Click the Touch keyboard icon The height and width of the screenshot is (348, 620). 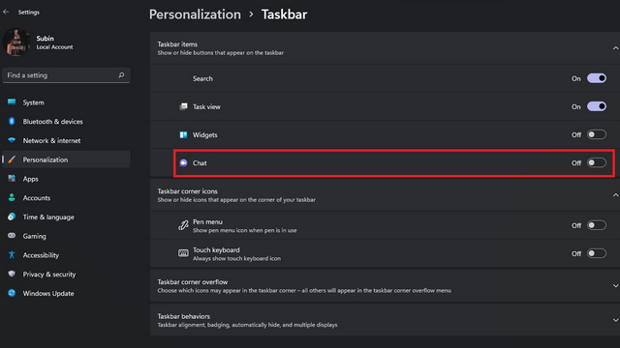click(183, 253)
